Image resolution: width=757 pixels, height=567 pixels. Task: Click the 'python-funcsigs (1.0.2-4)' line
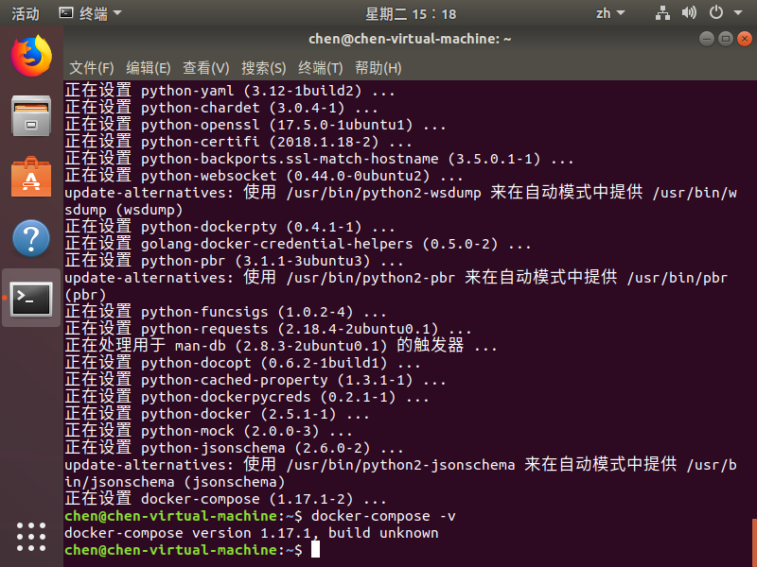coord(225,312)
